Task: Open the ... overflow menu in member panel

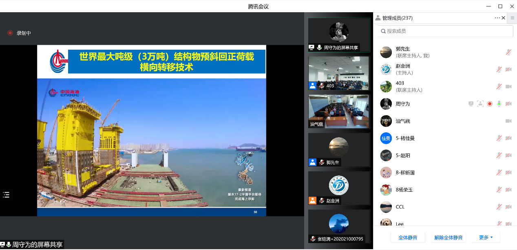Action: 497,18
